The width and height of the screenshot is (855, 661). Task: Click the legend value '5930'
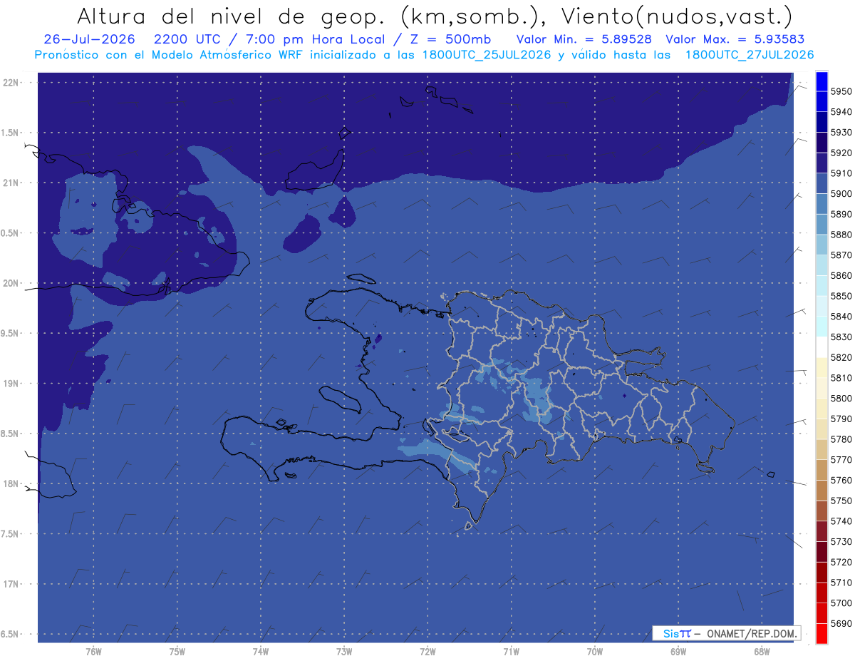coord(841,133)
